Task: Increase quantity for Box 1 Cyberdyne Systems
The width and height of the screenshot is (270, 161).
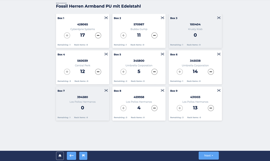Action: coord(67,35)
